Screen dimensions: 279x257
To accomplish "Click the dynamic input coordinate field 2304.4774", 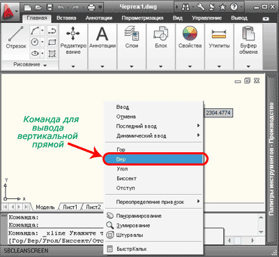I will point(218,113).
